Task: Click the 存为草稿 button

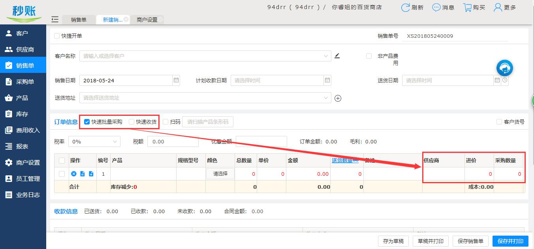Action: 393,241
